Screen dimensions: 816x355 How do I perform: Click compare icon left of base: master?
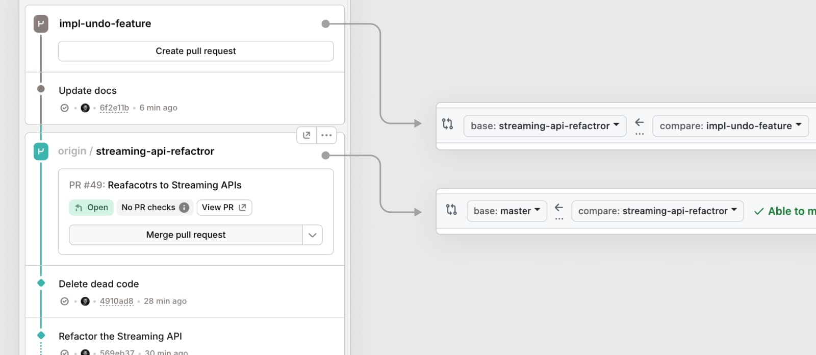click(451, 210)
